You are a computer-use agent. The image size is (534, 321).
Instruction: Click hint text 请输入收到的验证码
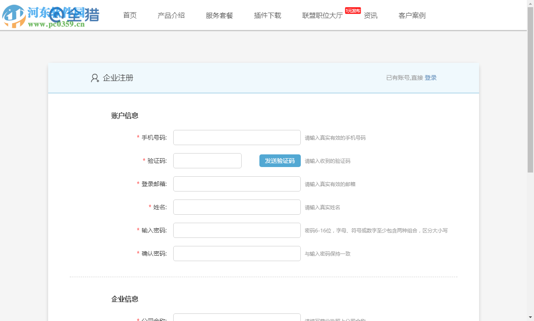pos(327,161)
